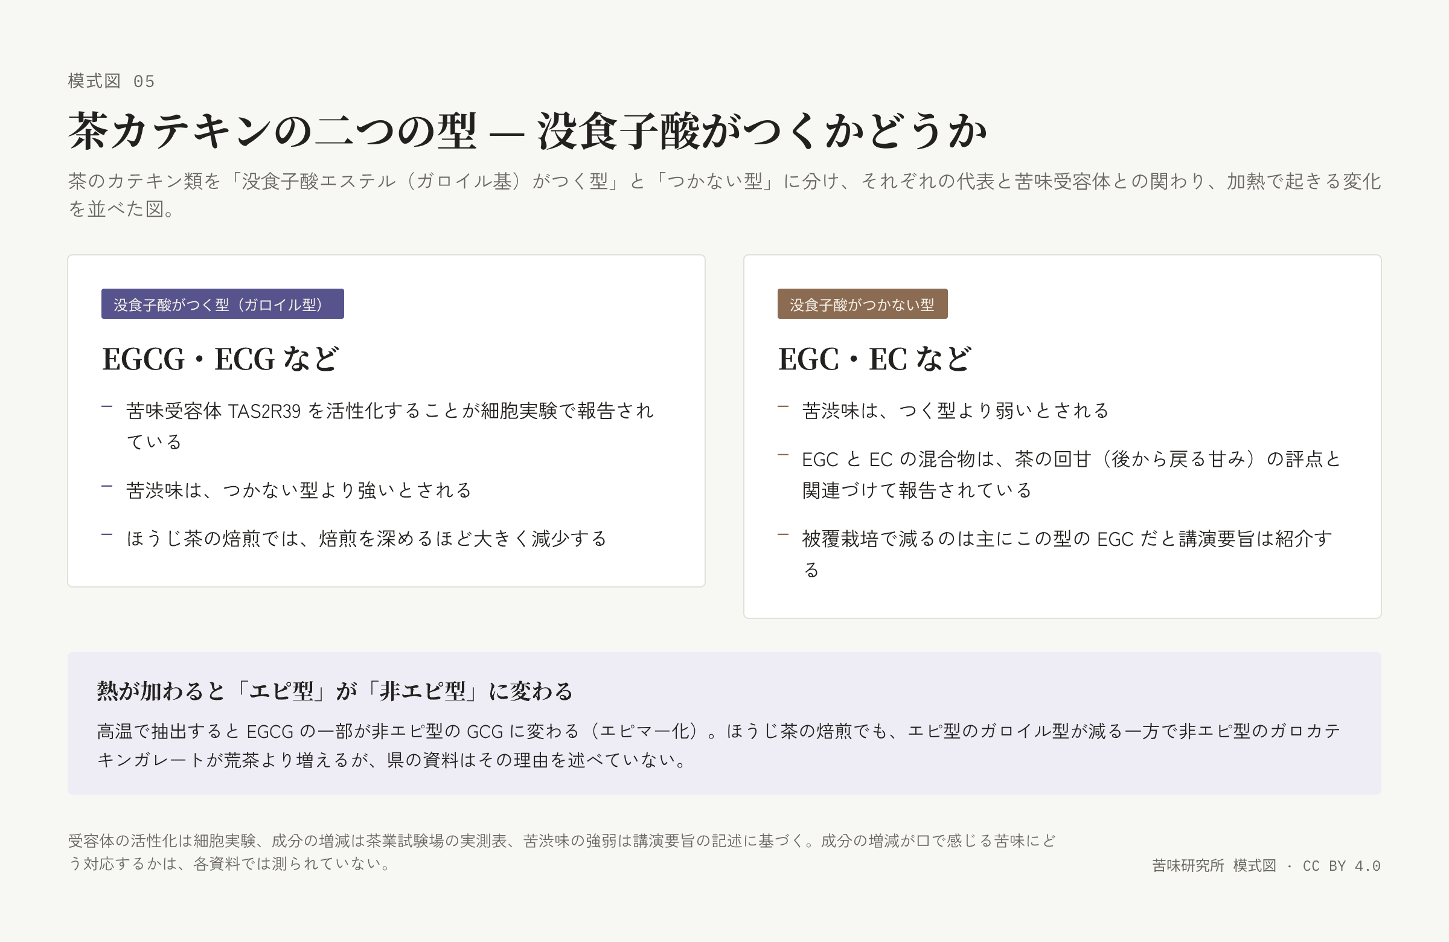Click the label 模式図 05

(112, 81)
